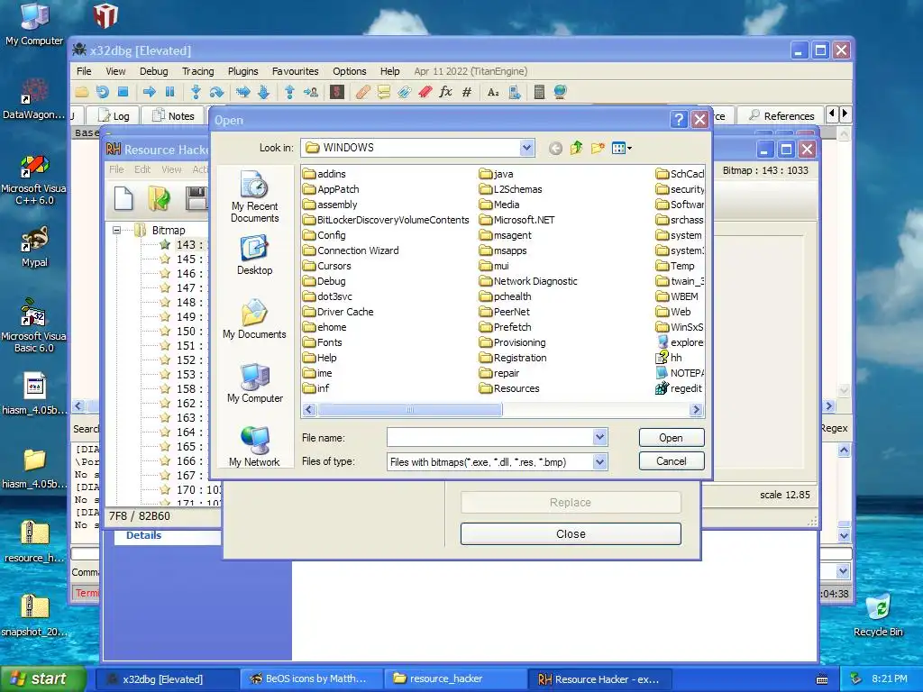923x692 pixels.
Task: Open the x32dbg Plugins menu
Action: click(x=243, y=71)
